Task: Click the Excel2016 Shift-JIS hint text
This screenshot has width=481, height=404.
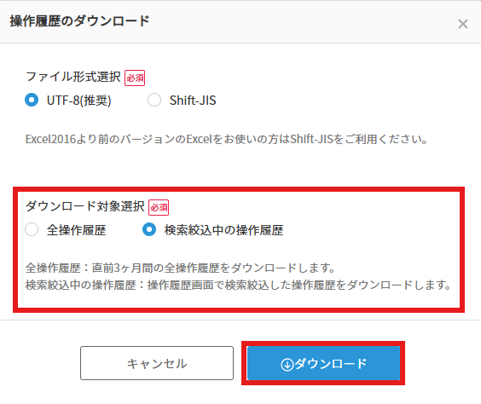Action: point(226,139)
